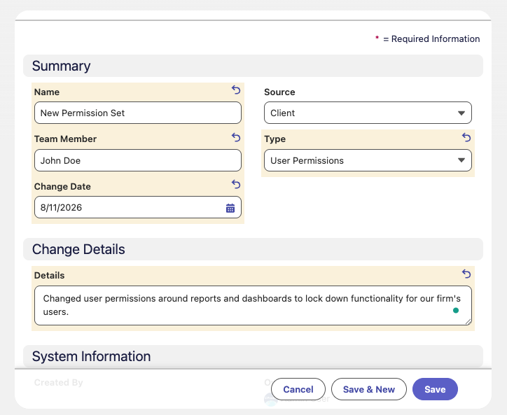The image size is (507, 415).
Task: Undo changes to the Details field
Action: pos(466,274)
